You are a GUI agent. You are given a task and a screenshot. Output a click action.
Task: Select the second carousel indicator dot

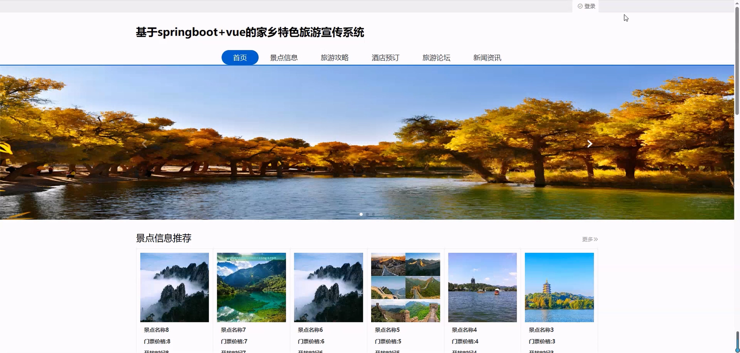point(367,214)
